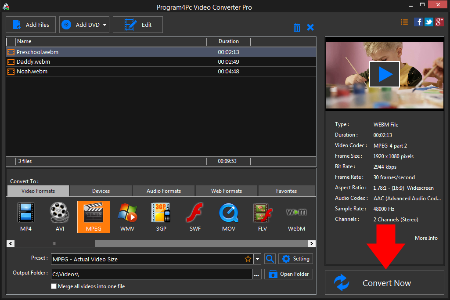Open the output folder browse dialog
Viewport: 450px width, 300px height.
click(x=257, y=274)
